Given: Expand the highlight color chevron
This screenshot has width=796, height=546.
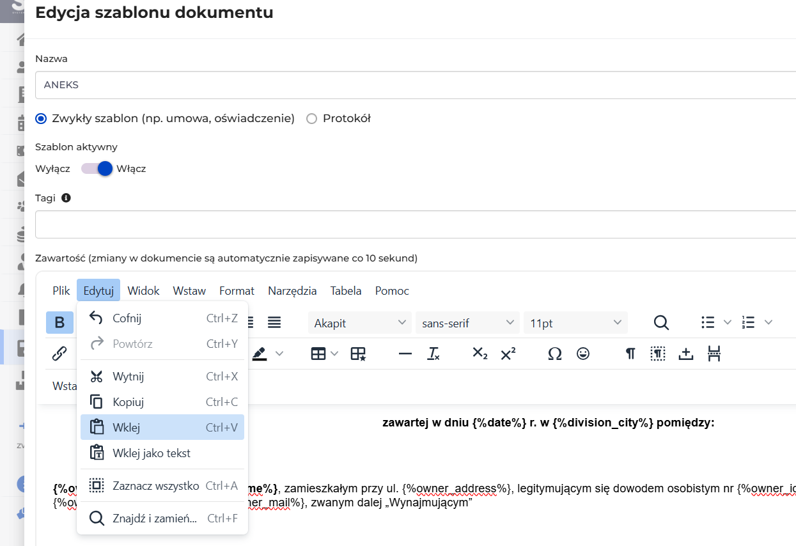Looking at the screenshot, I should [x=279, y=354].
